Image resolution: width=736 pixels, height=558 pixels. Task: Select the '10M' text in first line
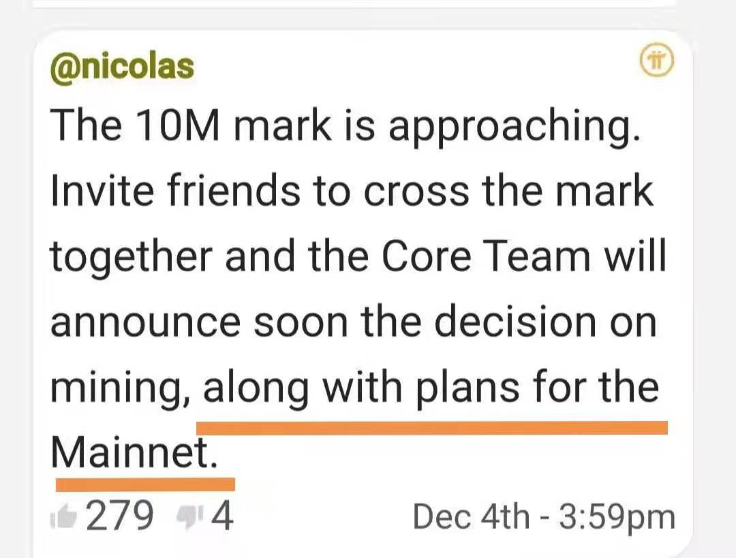coord(177,125)
